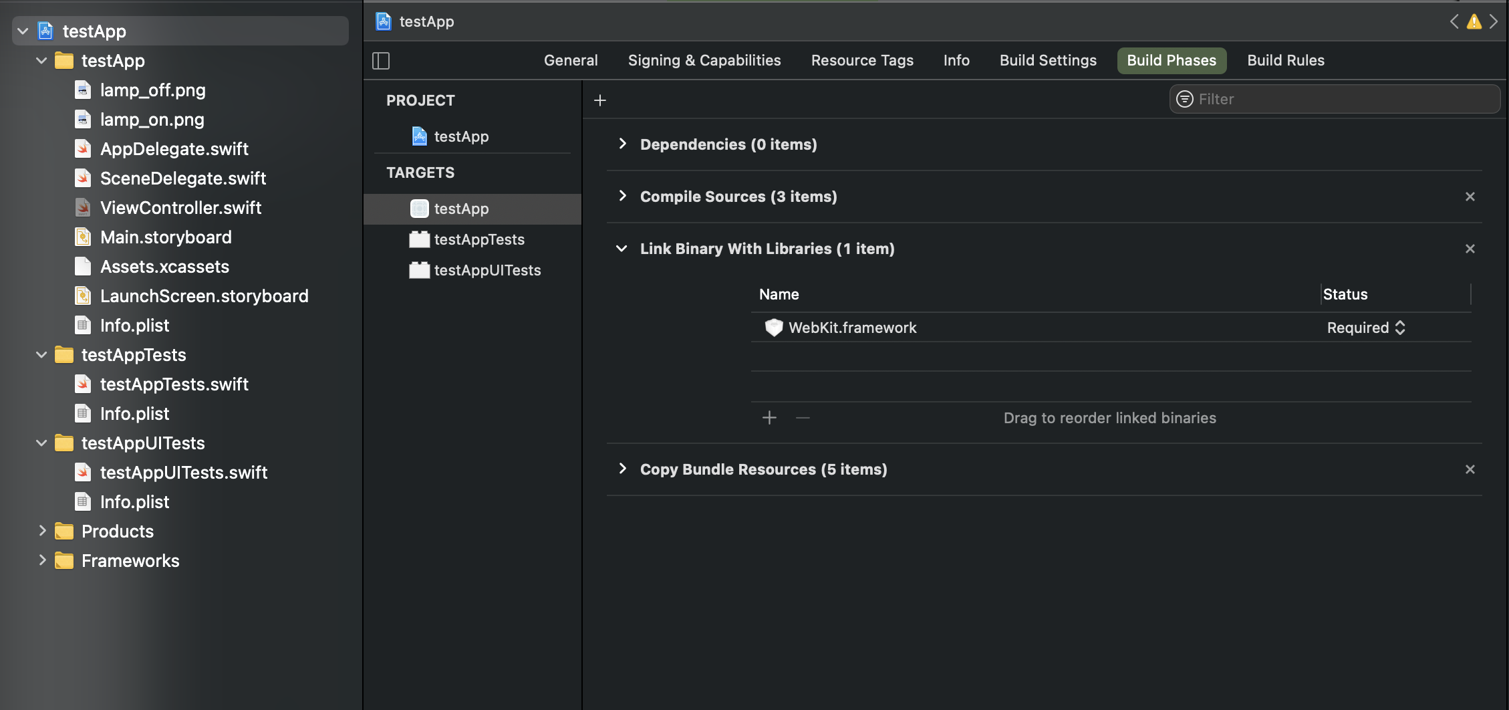Image resolution: width=1509 pixels, height=710 pixels.
Task: Click the testApp icon in the editor title bar
Action: pyautogui.click(x=384, y=21)
